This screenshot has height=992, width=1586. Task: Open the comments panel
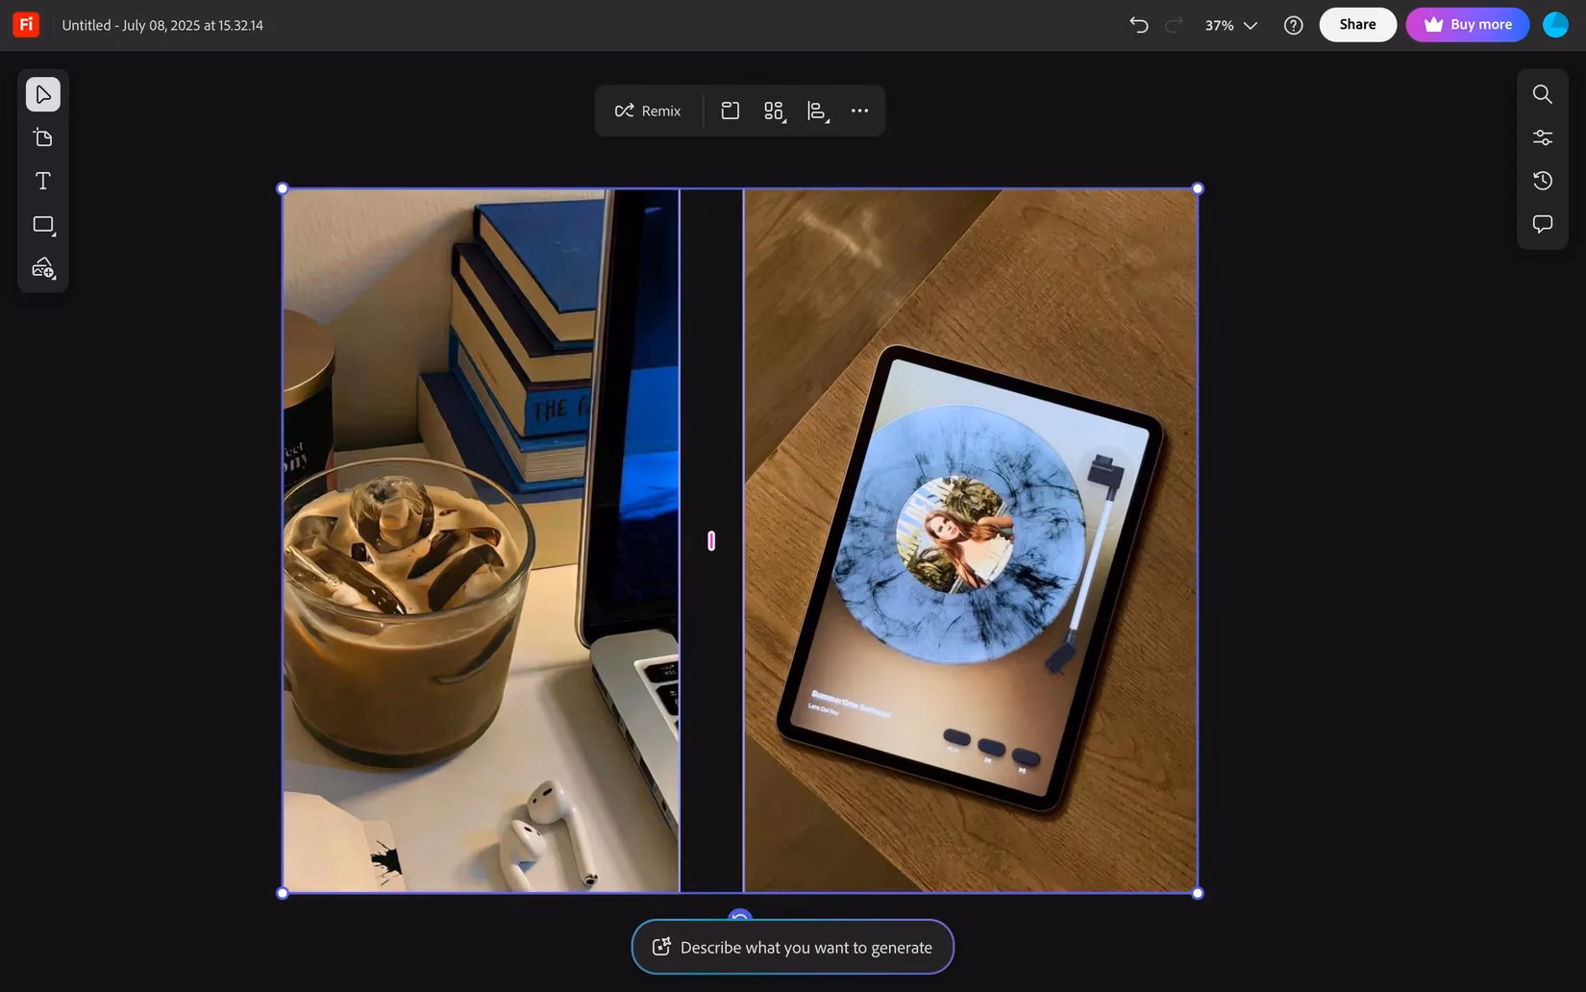click(1542, 223)
